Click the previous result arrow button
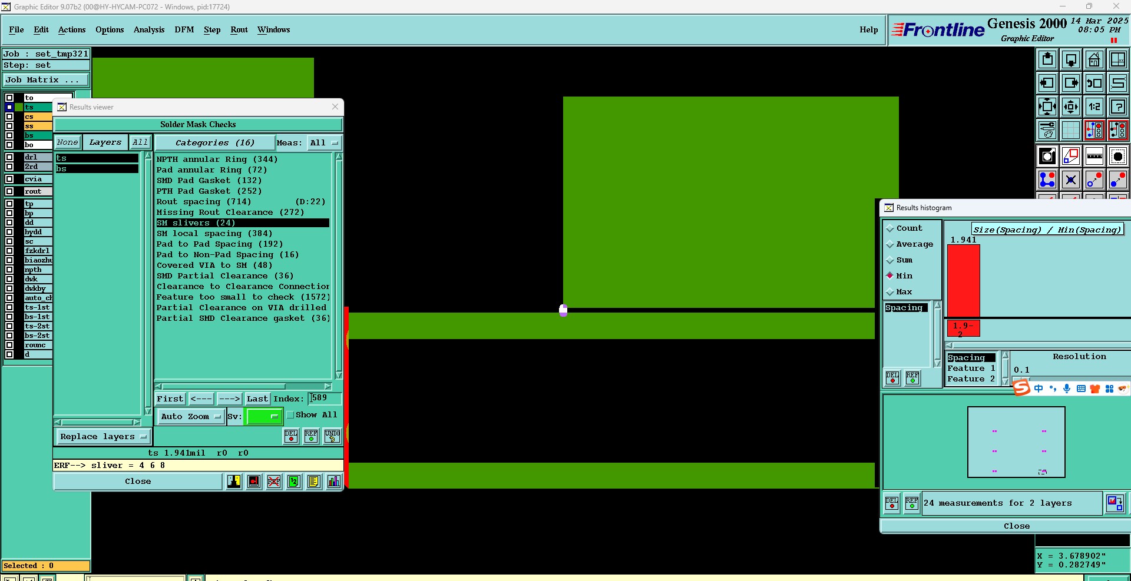This screenshot has width=1131, height=581. coord(201,399)
